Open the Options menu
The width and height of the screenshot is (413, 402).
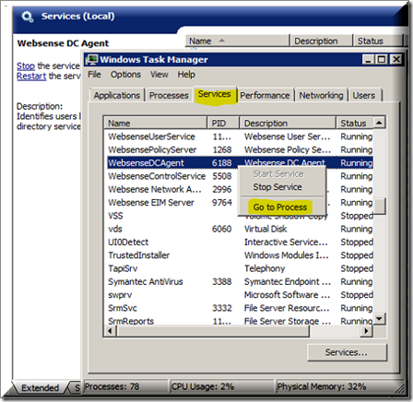pos(125,75)
